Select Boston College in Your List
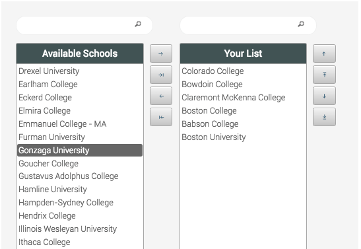The image size is (361, 249). point(243,110)
